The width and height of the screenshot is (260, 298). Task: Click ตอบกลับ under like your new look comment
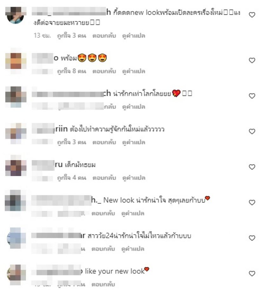pyautogui.click(x=103, y=285)
